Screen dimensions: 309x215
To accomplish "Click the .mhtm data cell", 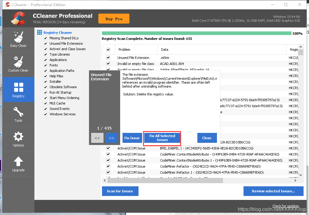I will point(164,58).
